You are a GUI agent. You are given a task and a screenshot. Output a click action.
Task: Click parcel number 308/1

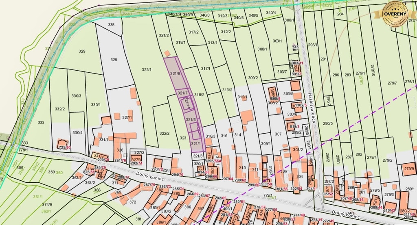[x=262, y=49]
